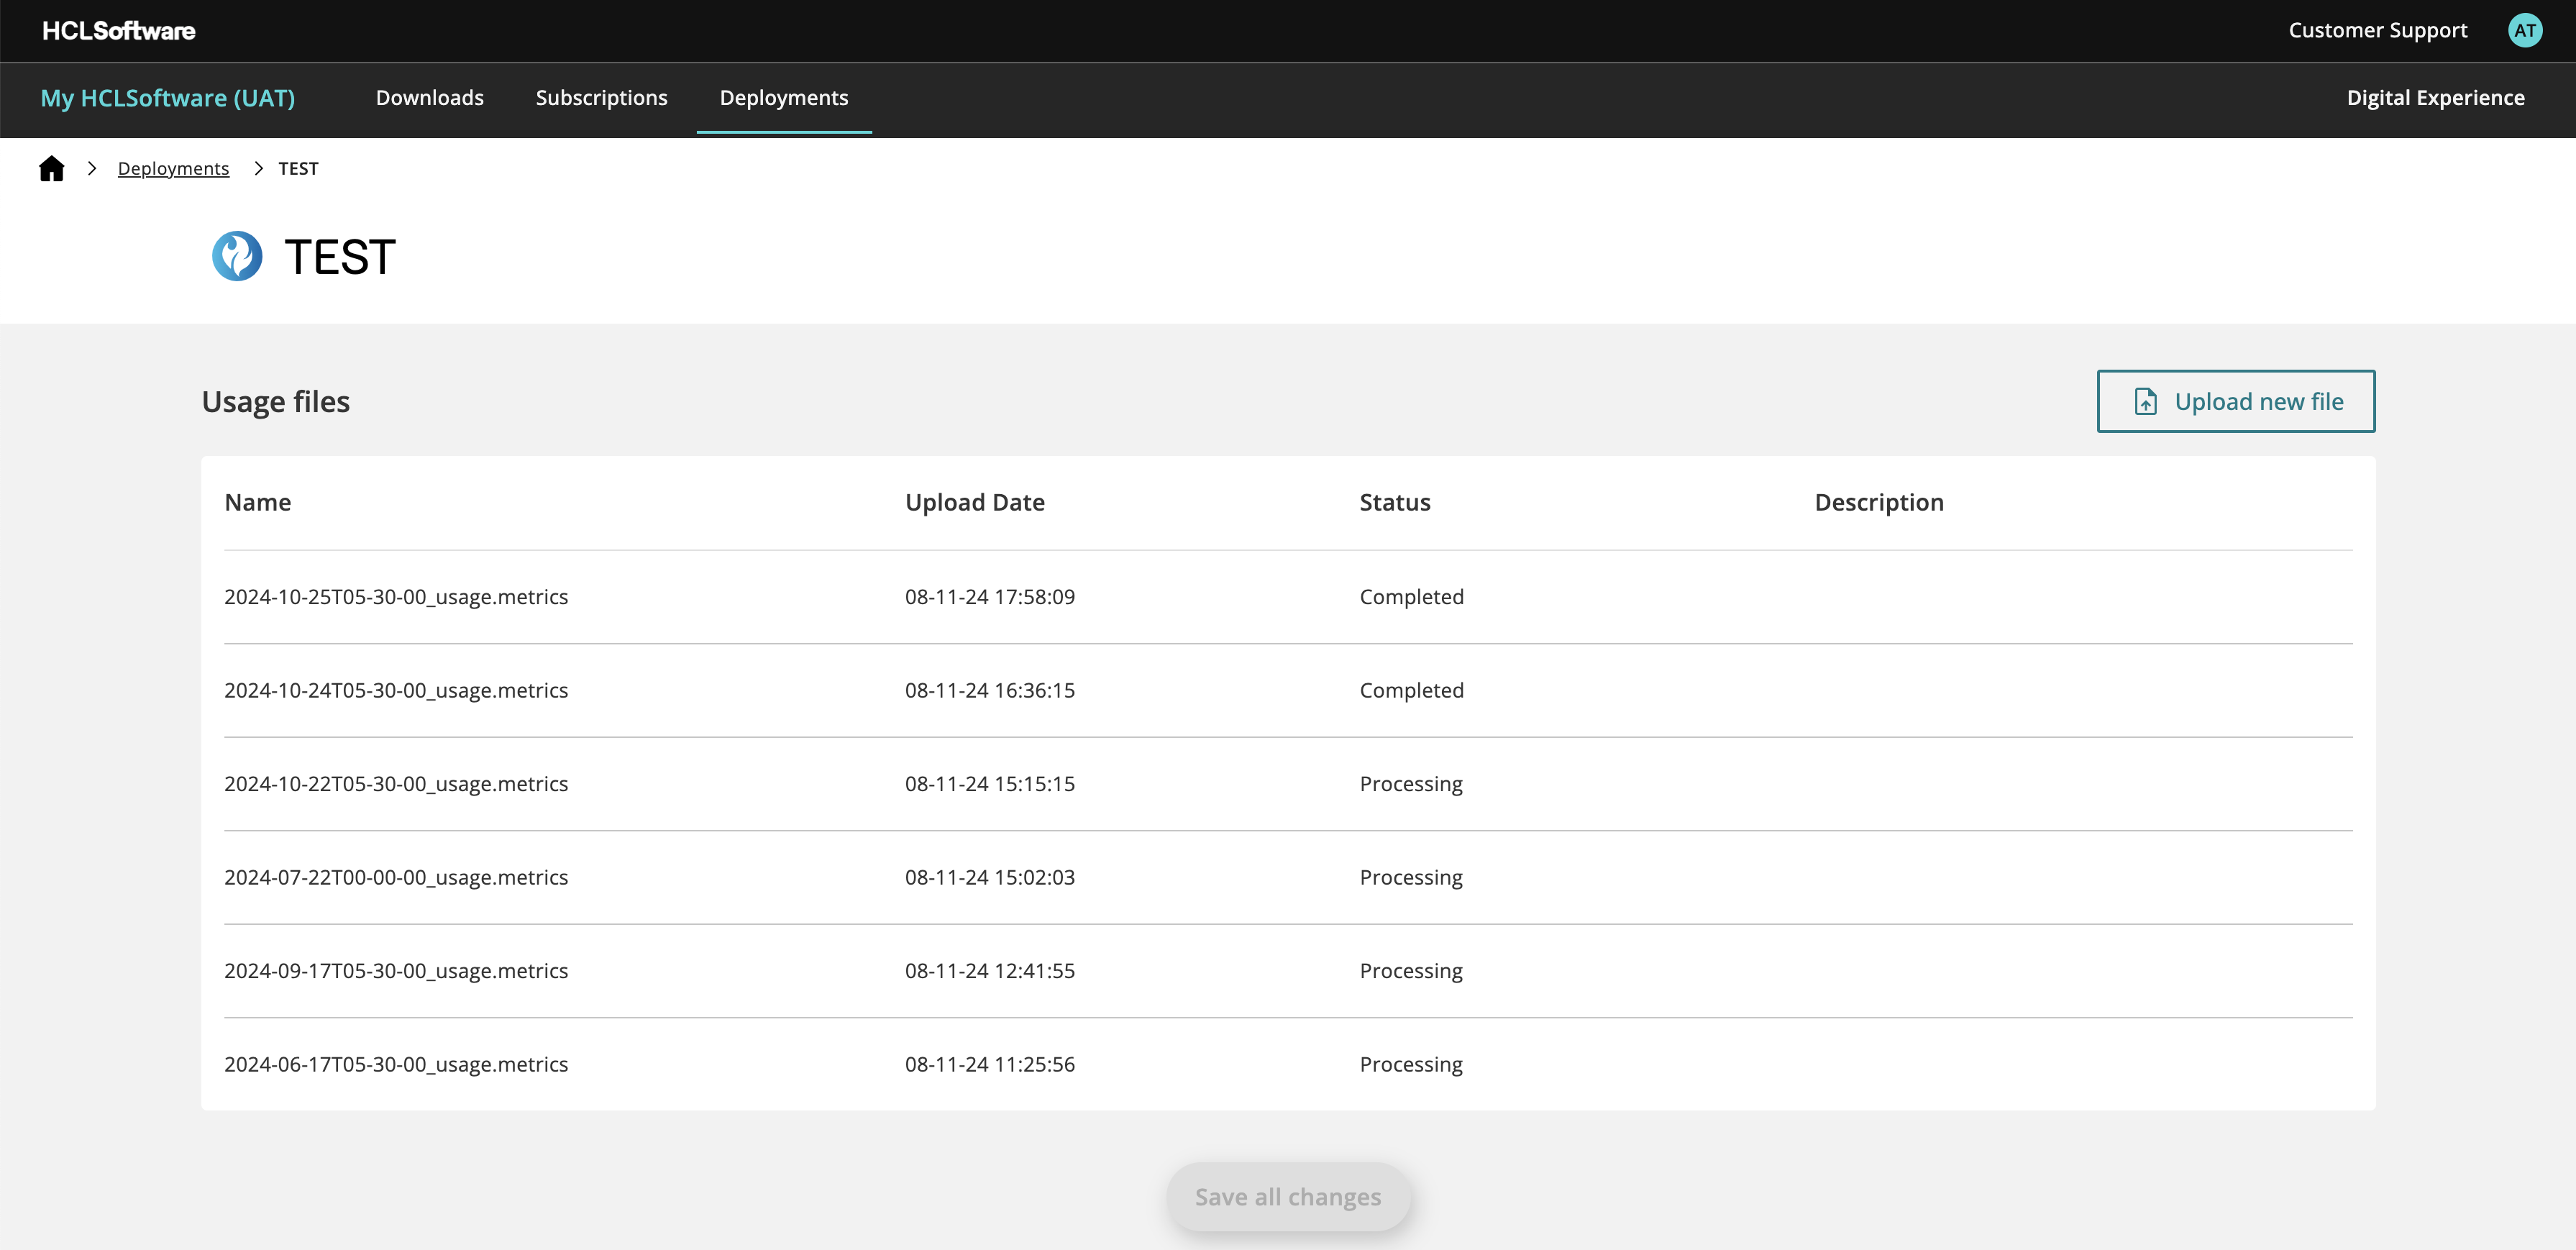Click the Description column header
Viewport: 2576px width, 1250px height.
(1879, 502)
